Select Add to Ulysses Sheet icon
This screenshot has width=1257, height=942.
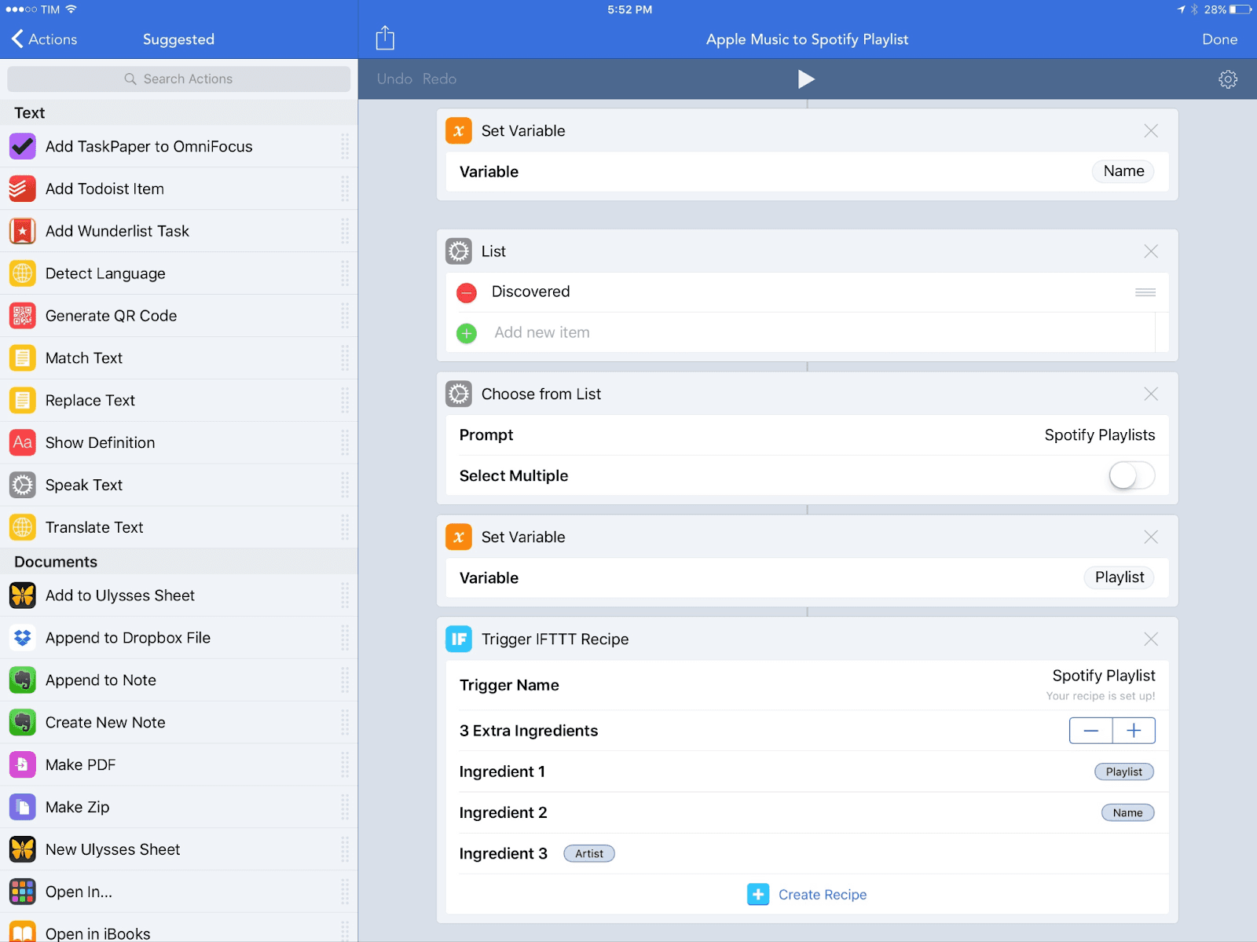pyautogui.click(x=23, y=596)
